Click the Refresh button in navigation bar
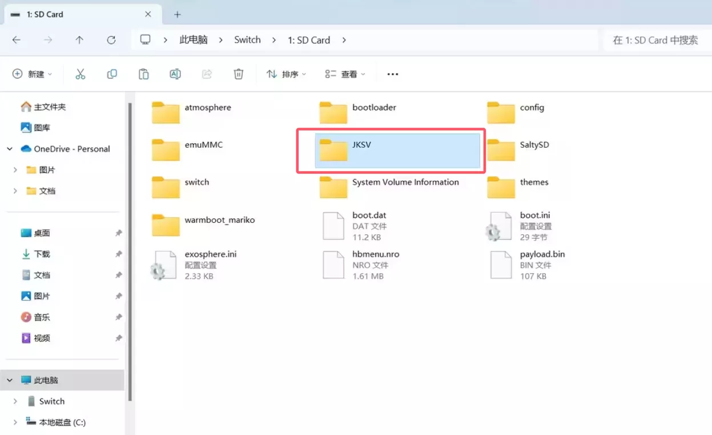This screenshot has width=712, height=435. (111, 40)
